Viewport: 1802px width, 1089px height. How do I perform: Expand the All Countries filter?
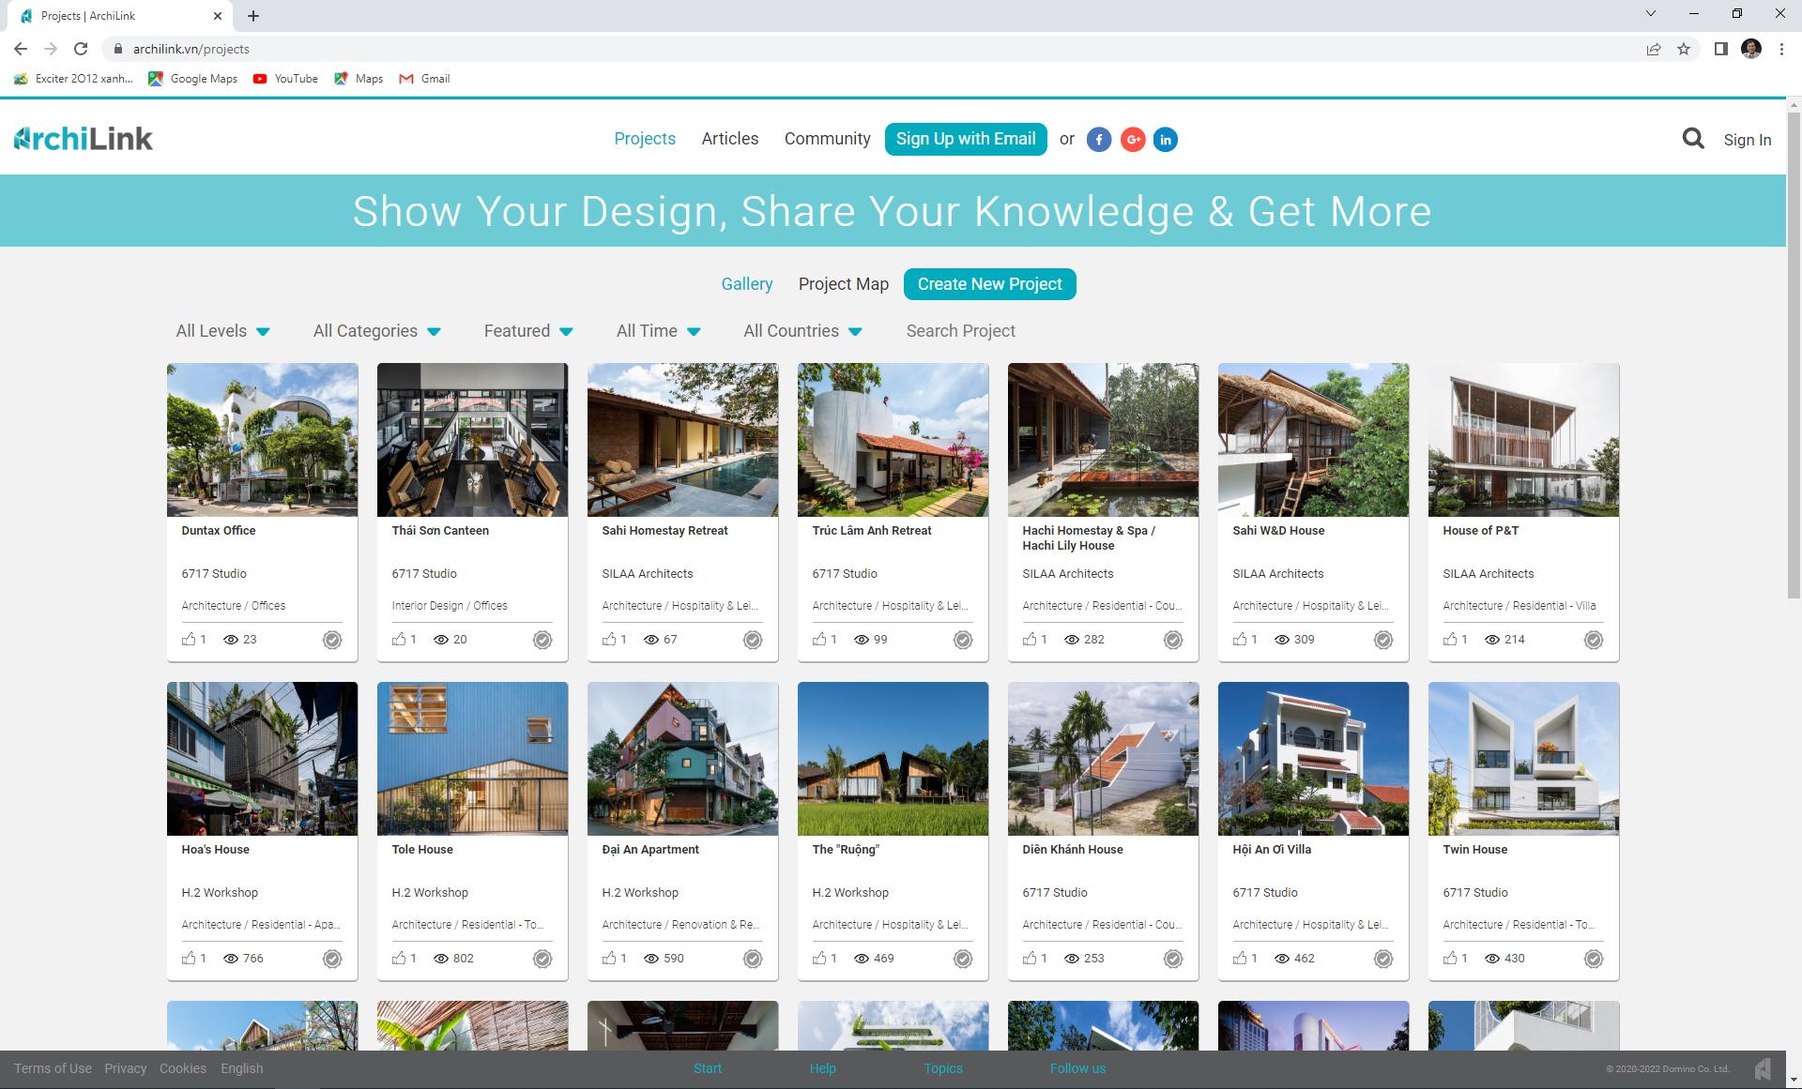click(803, 331)
